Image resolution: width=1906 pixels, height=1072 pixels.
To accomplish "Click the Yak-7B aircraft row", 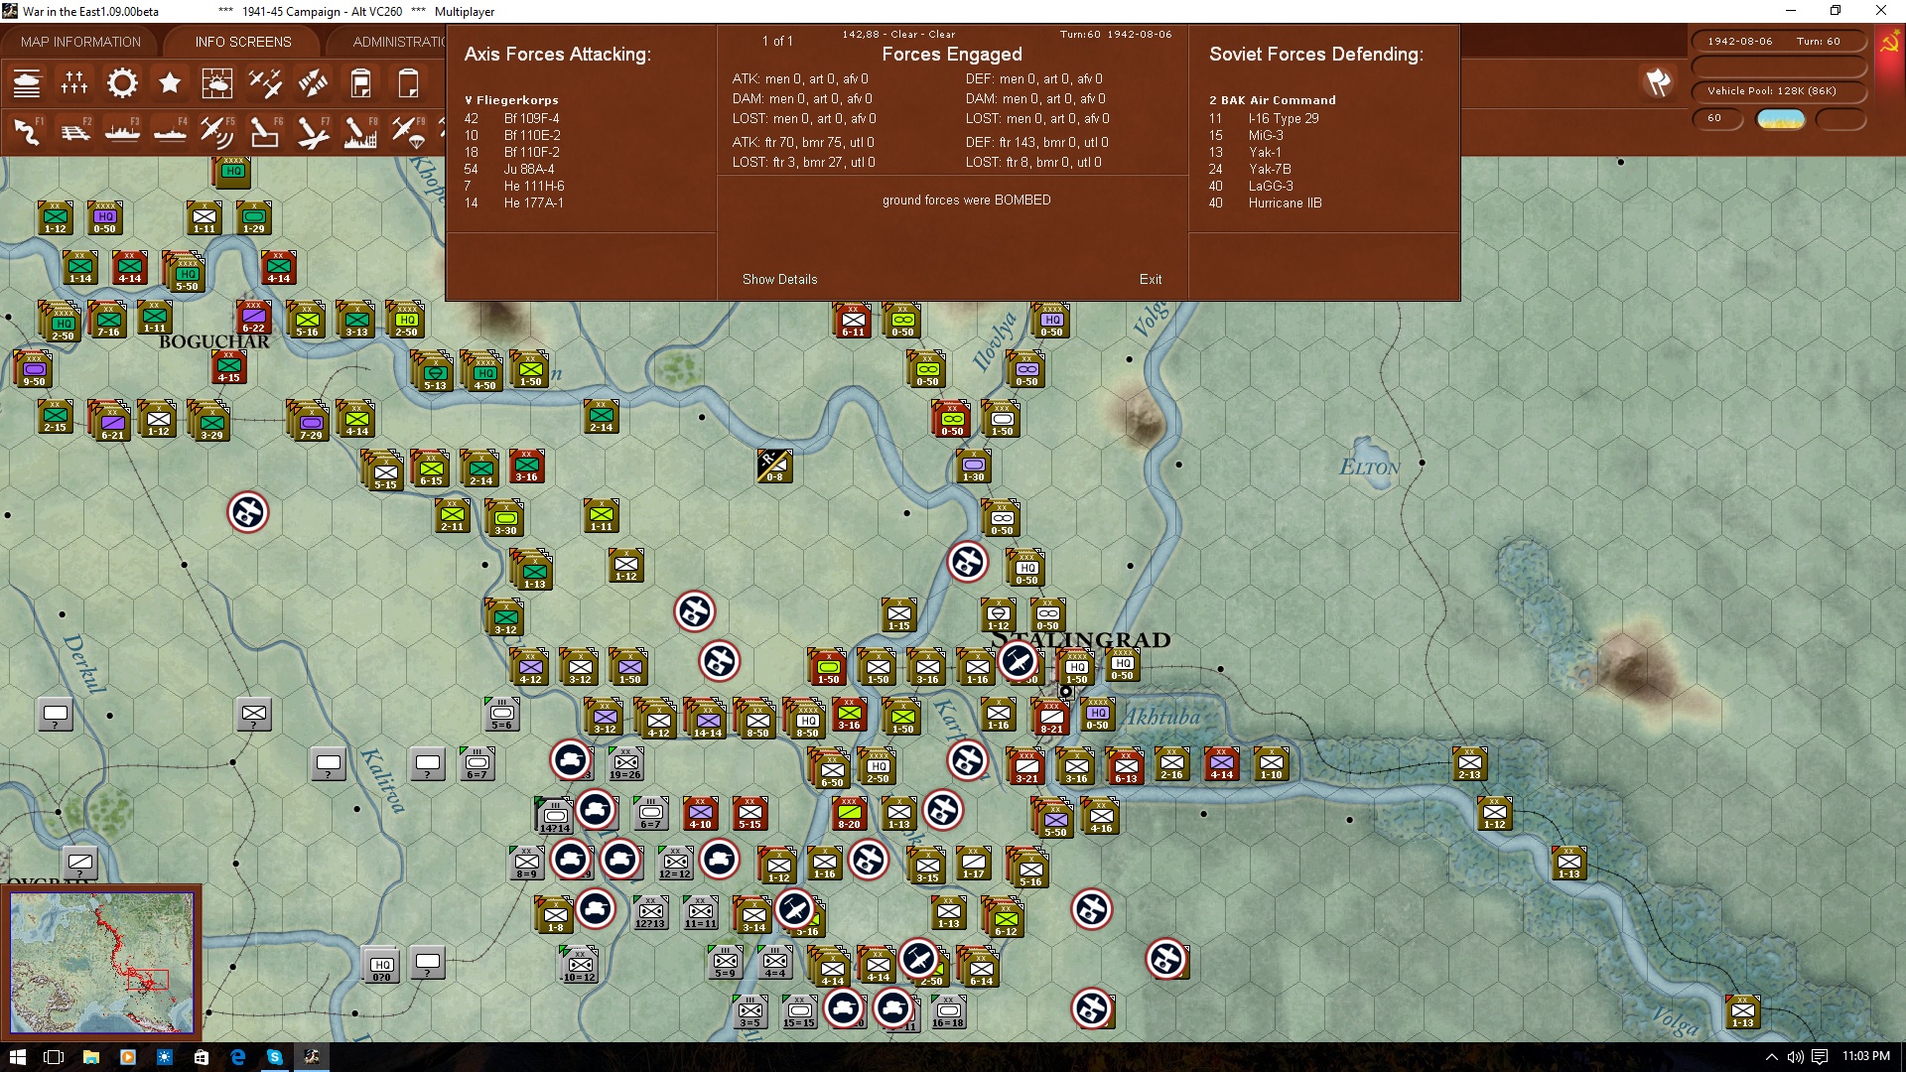I will (x=1249, y=169).
